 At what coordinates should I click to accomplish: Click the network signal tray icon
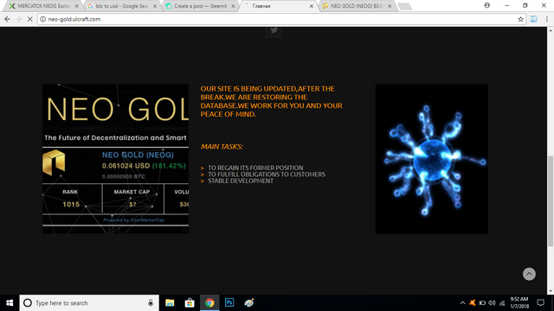(x=502, y=303)
